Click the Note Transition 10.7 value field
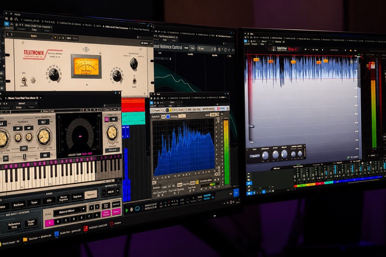This screenshot has width=386, height=257. (43, 122)
